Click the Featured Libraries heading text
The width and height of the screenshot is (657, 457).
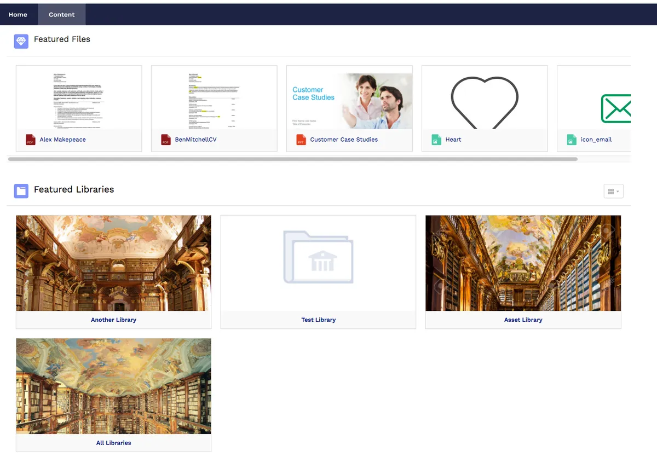(74, 189)
